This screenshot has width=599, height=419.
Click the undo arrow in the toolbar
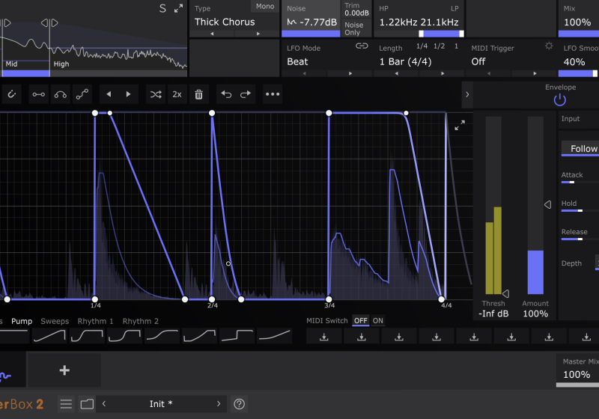click(x=226, y=94)
